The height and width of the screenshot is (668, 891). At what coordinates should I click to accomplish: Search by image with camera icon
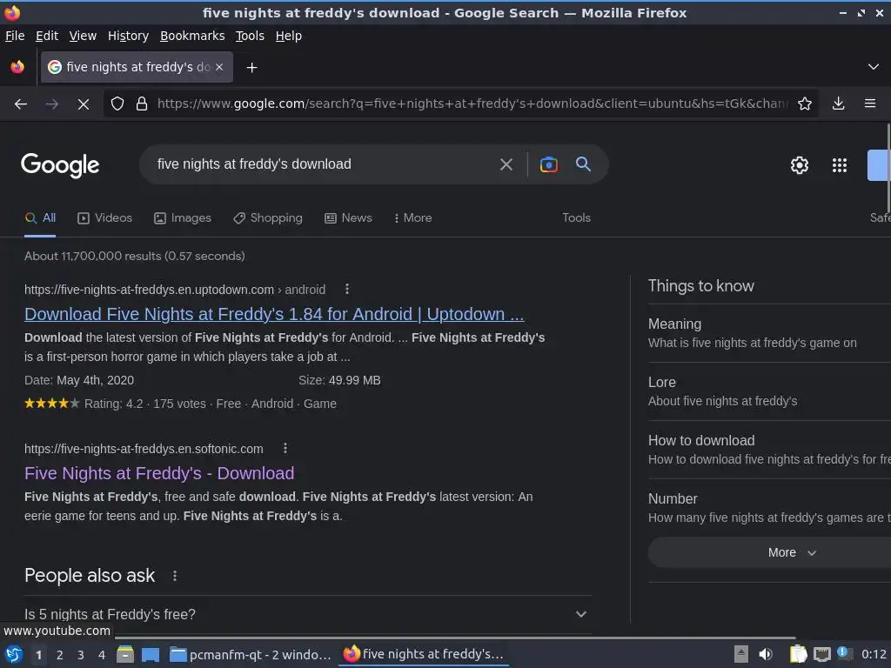pyautogui.click(x=548, y=164)
